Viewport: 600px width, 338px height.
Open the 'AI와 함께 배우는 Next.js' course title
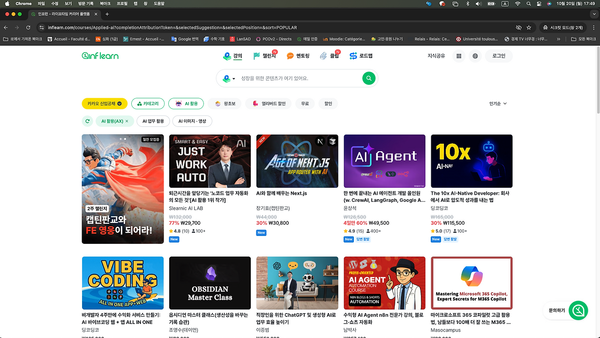282,193
